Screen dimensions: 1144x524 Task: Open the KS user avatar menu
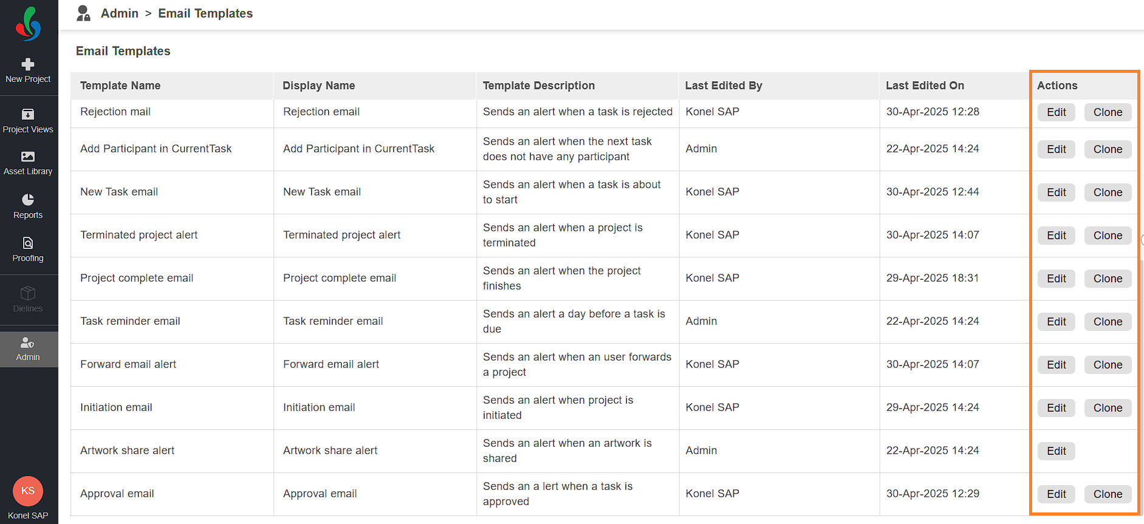point(28,491)
